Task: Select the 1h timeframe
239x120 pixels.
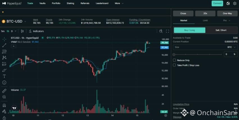Action: tap(8, 31)
